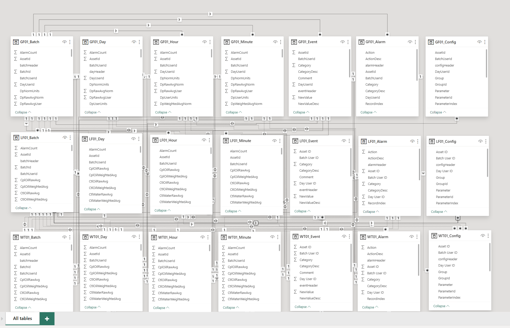Screen dimensions: 510x328
Task: Collapse the GF01_Hour table card
Action: [163, 112]
